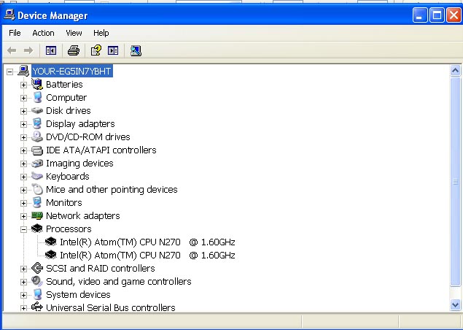Viewport: 463px width, 330px height.
Task: Click the DVD/CD-ROM drives disc icon
Action: (x=37, y=137)
